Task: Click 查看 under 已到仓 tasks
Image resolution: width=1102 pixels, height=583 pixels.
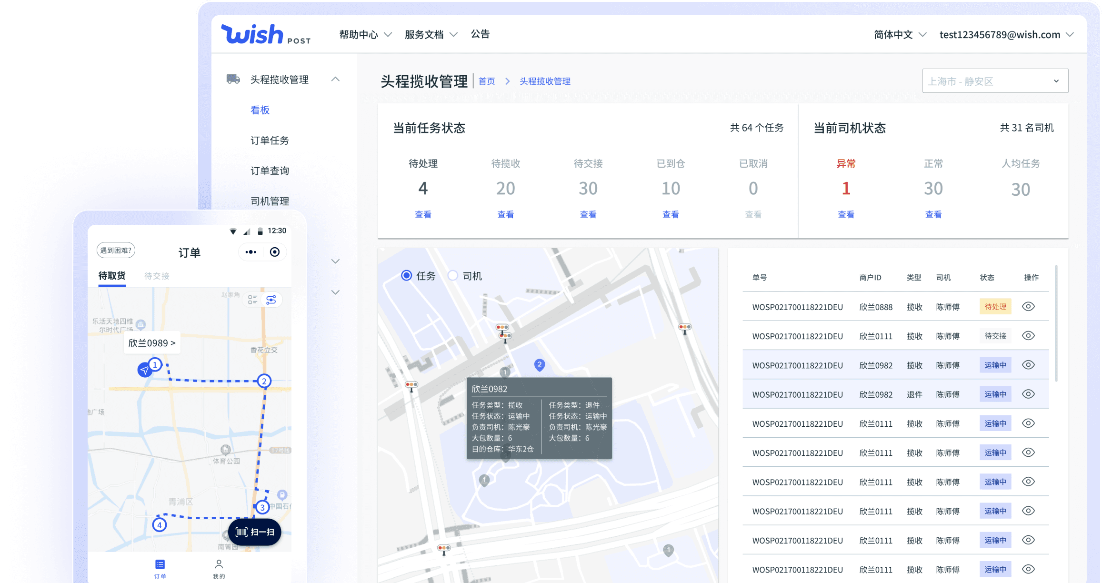Action: pyautogui.click(x=671, y=215)
